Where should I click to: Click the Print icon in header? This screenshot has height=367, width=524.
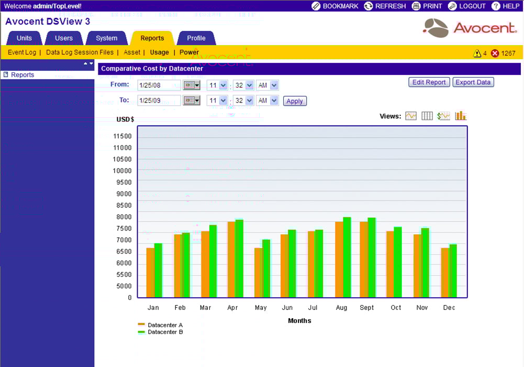[x=416, y=6]
